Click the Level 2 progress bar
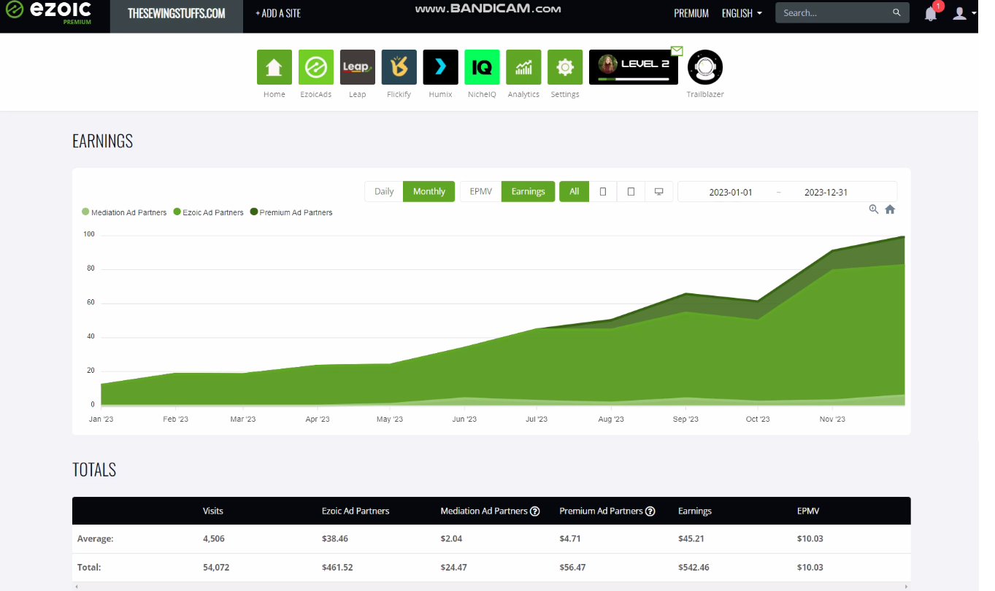Viewport: 995px width, 591px height. point(632,78)
